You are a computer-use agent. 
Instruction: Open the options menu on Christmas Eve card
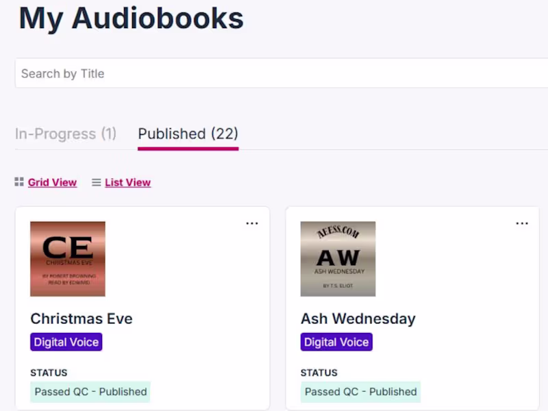[252, 223]
